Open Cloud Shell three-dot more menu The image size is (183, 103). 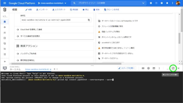coord(159,68)
